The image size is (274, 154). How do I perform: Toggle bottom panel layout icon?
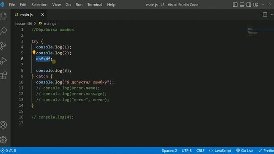[242, 5]
